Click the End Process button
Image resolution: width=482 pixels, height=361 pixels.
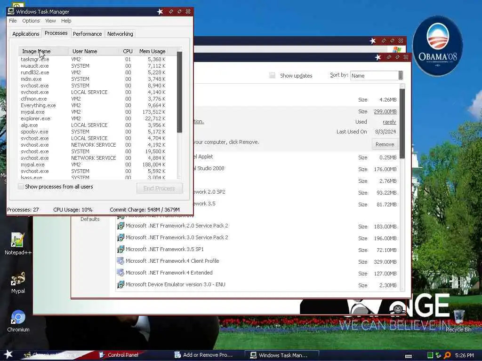pyautogui.click(x=159, y=188)
